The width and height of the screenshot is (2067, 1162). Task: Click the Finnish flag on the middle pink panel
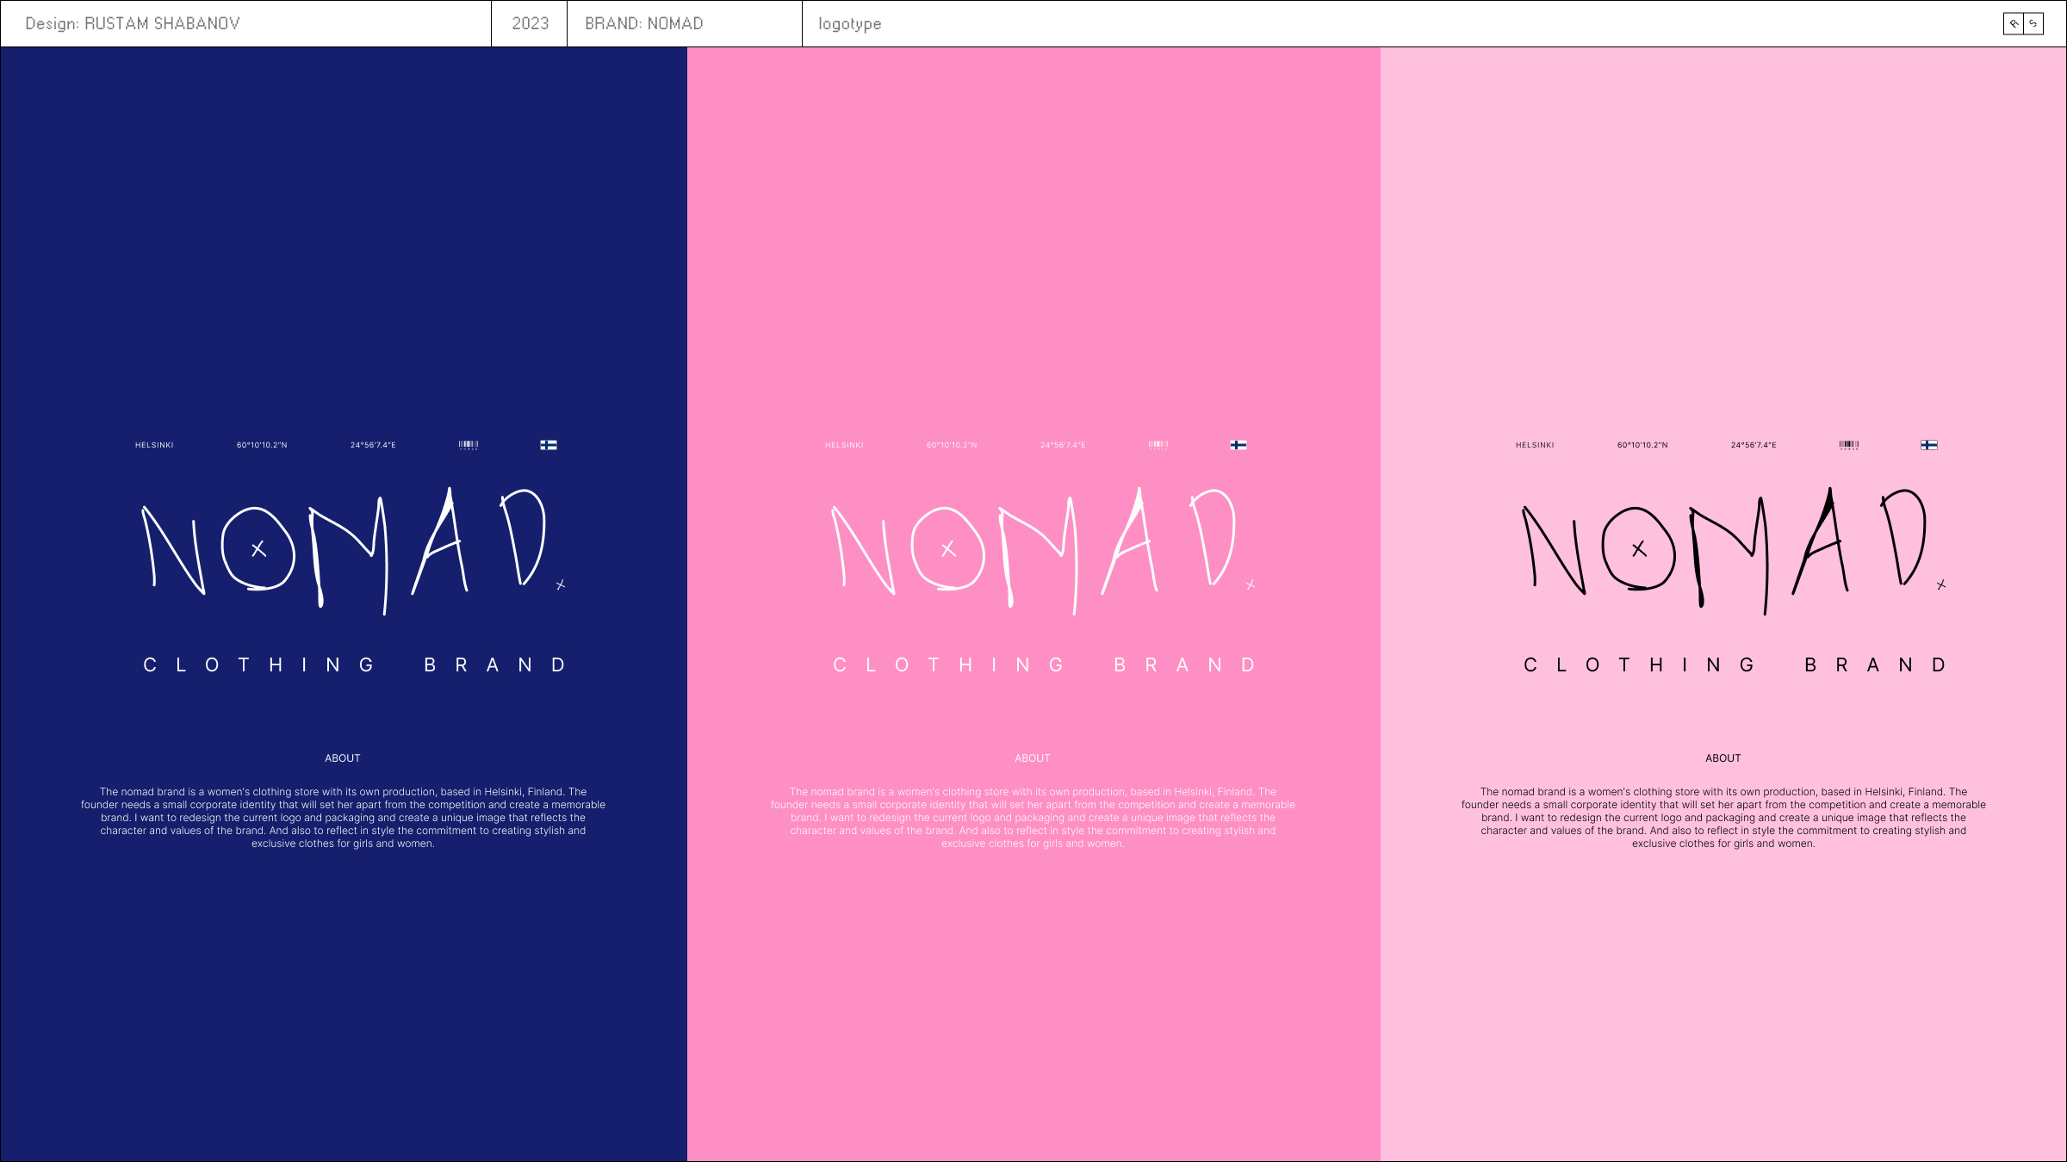(1238, 445)
